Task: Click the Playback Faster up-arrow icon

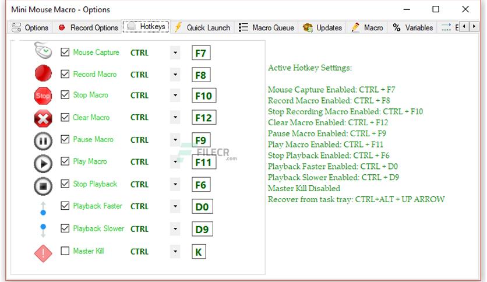Action: (43, 209)
